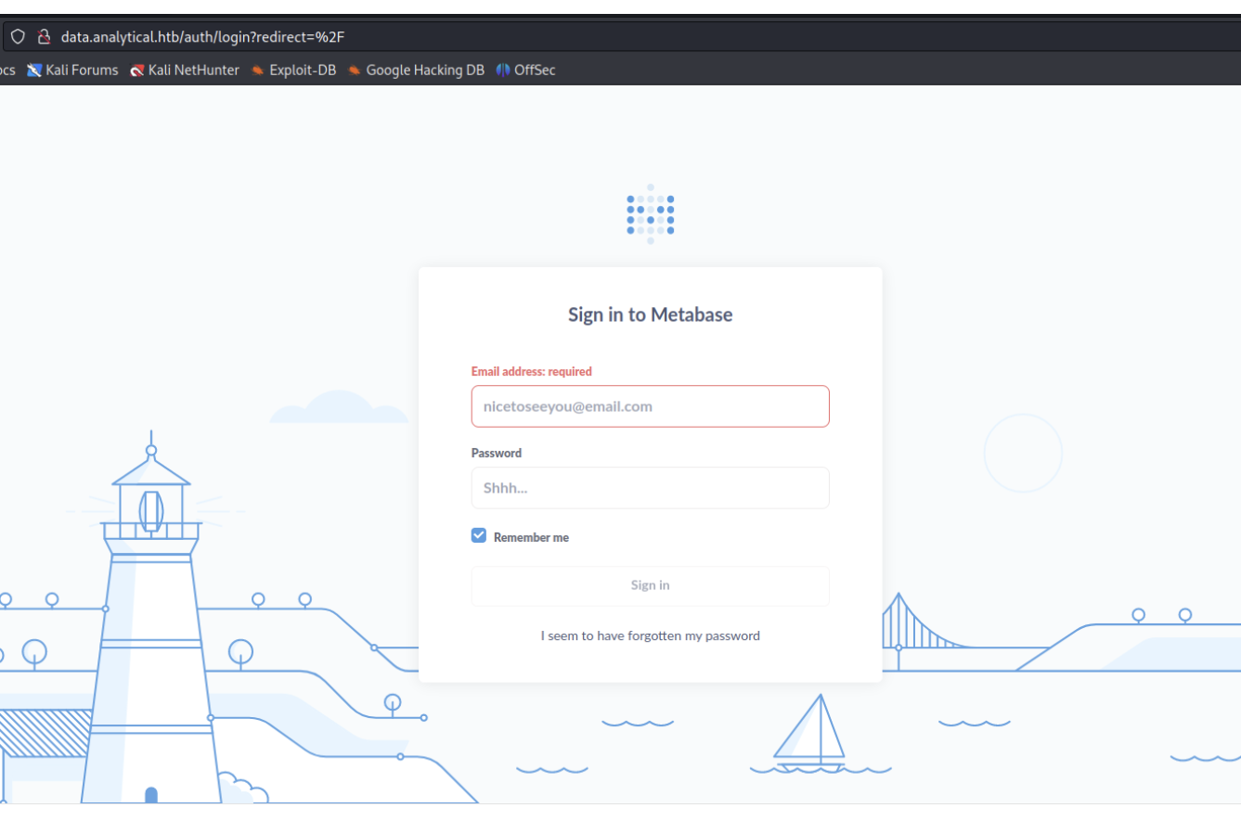Click the Sign in button
The width and height of the screenshot is (1241, 821).
click(650, 585)
